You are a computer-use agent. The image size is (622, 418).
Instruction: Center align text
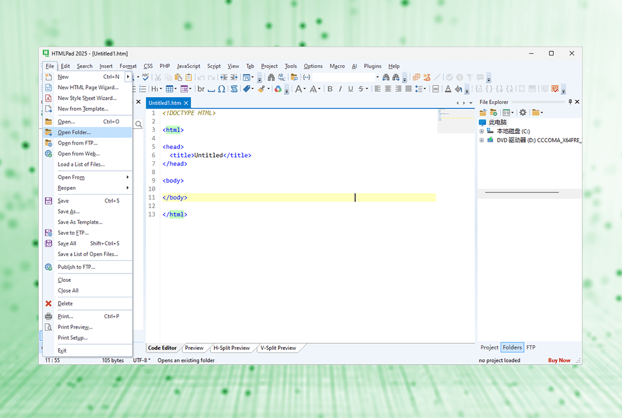[388, 89]
